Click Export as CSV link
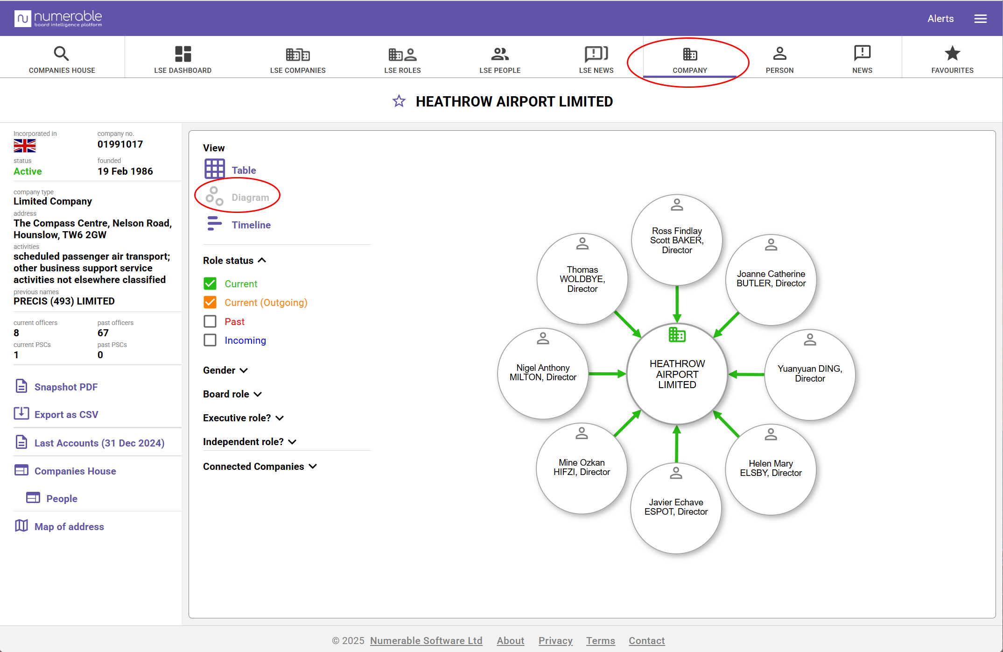Viewport: 1003px width, 652px height. [66, 414]
